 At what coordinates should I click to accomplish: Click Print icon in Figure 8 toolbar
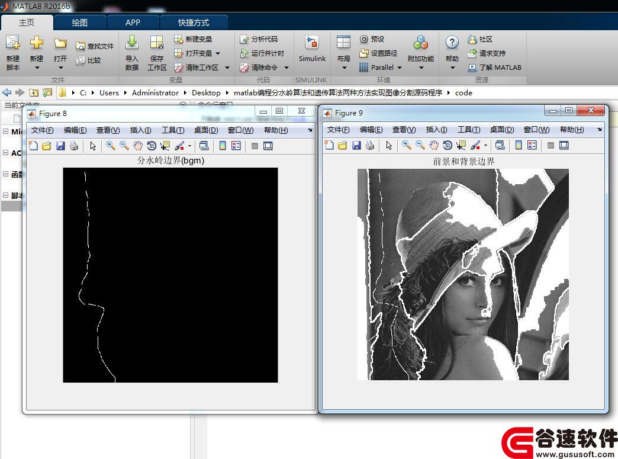(x=74, y=146)
